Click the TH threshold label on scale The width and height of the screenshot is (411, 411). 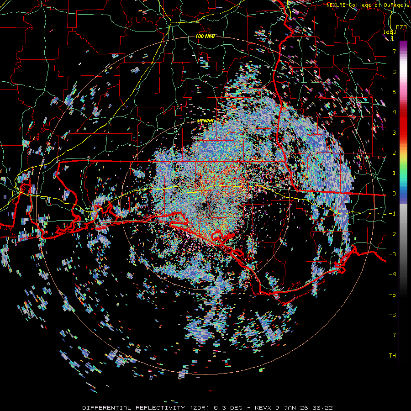tap(392, 356)
